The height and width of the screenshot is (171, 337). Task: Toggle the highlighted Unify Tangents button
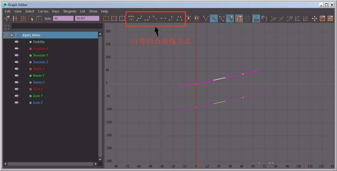coord(214,19)
